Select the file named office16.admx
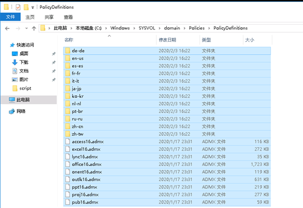This screenshot has width=303, height=208. (x=87, y=164)
